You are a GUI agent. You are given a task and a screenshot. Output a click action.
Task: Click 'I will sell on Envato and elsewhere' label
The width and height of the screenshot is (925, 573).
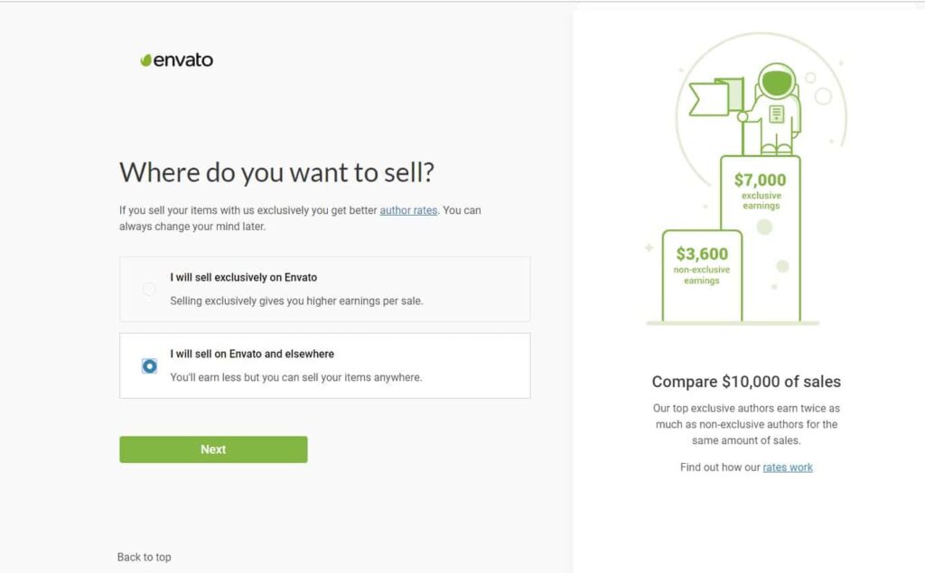click(252, 354)
